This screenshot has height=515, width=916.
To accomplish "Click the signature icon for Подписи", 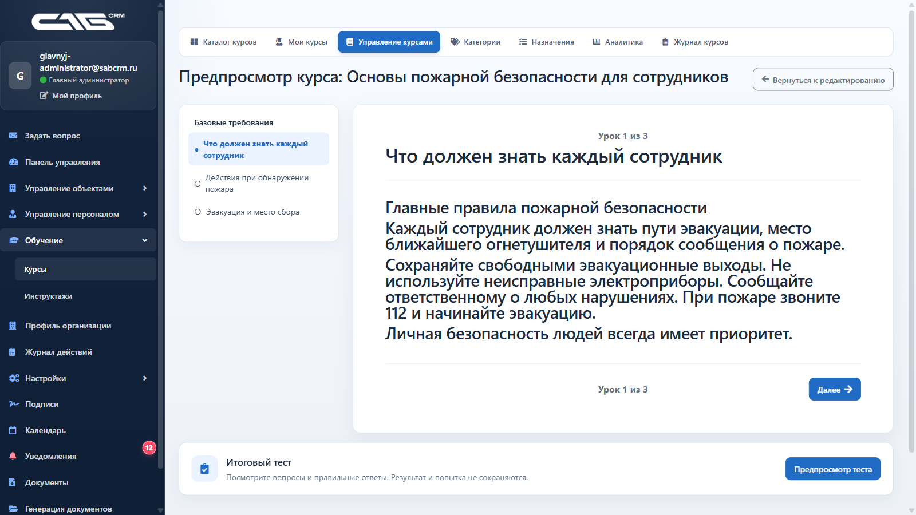I will point(14,404).
